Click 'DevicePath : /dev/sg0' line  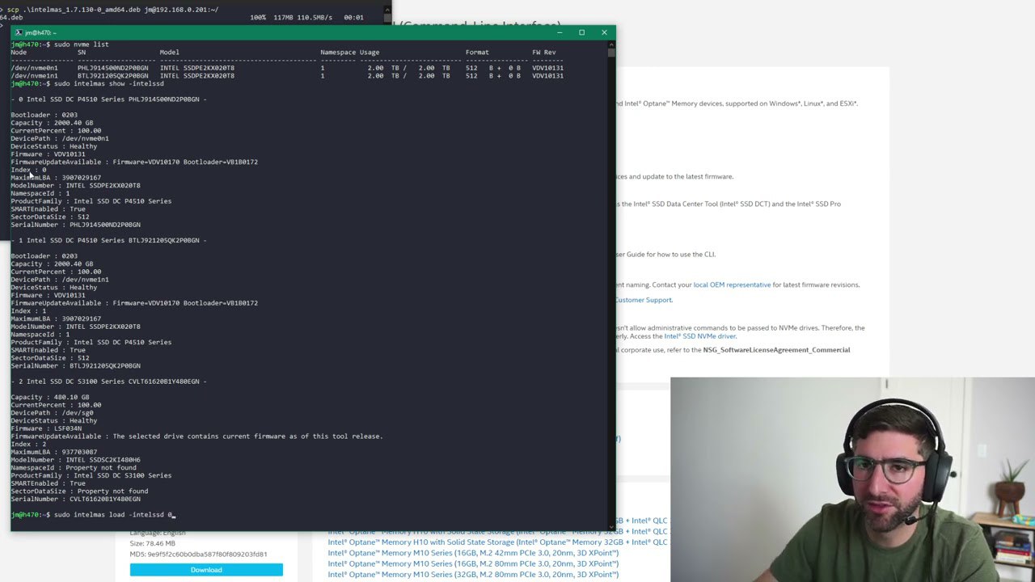[52, 413]
